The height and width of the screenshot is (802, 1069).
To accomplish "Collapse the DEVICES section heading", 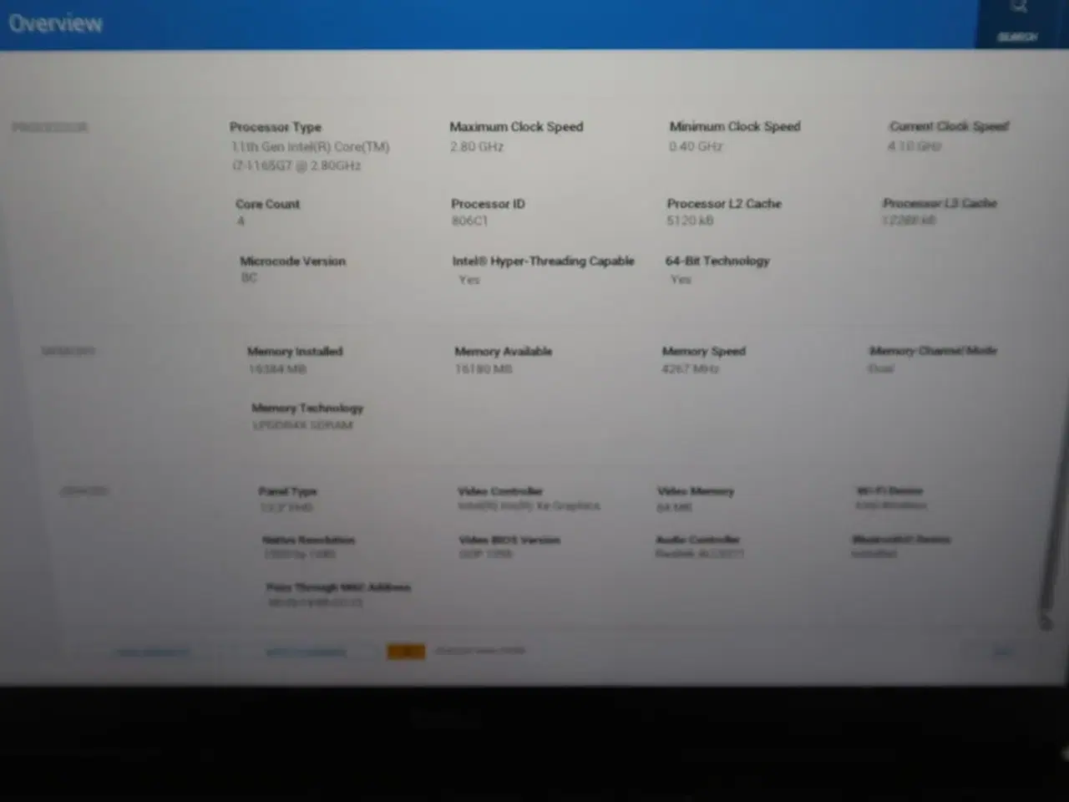I will pyautogui.click(x=84, y=491).
